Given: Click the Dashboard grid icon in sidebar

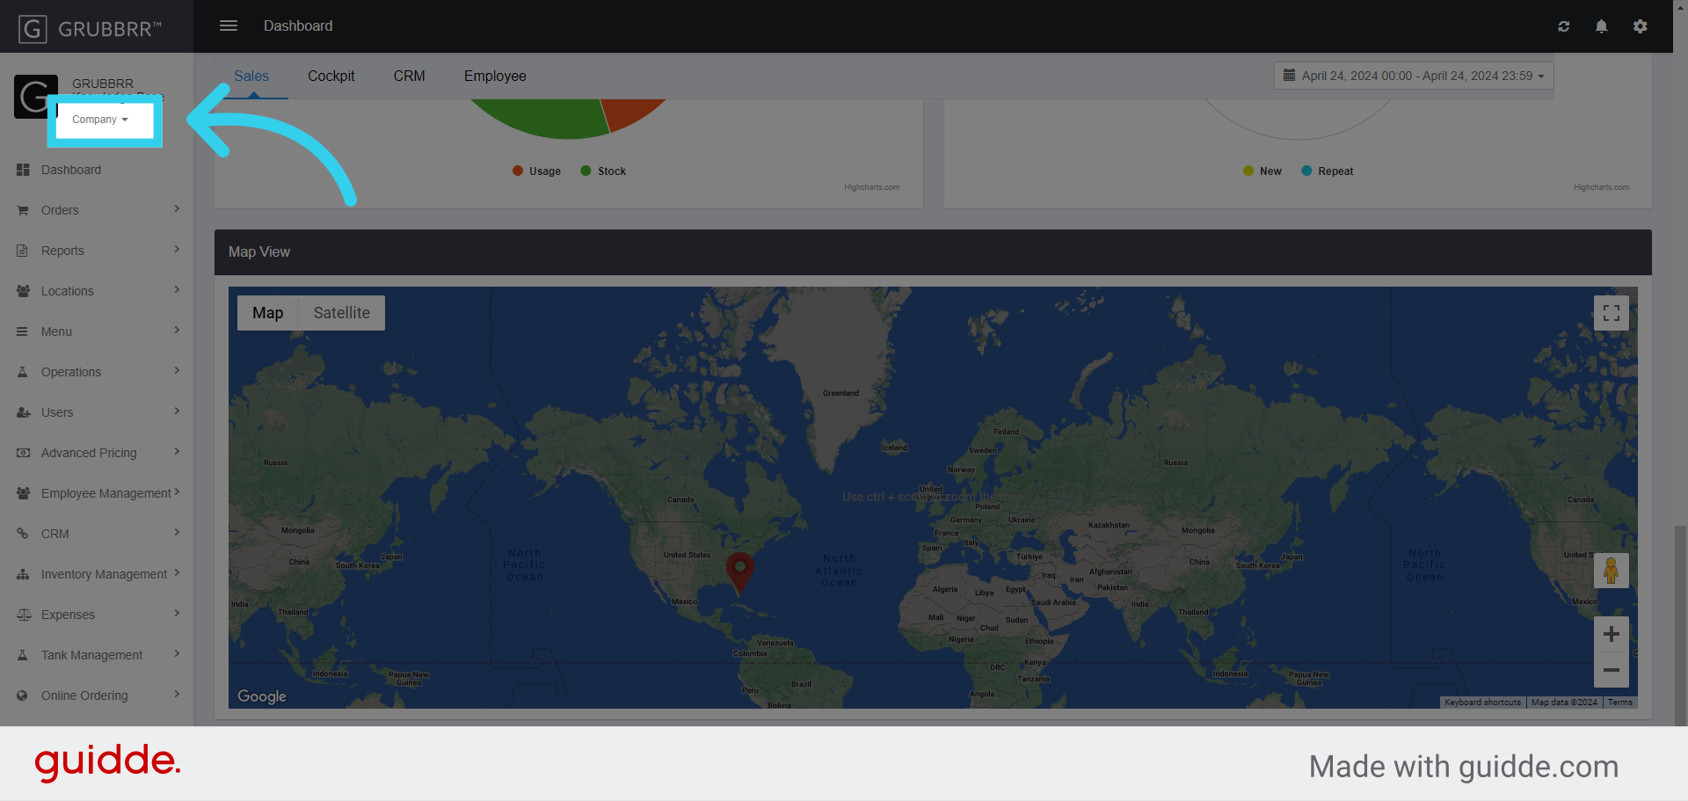Looking at the screenshot, I should [x=23, y=170].
